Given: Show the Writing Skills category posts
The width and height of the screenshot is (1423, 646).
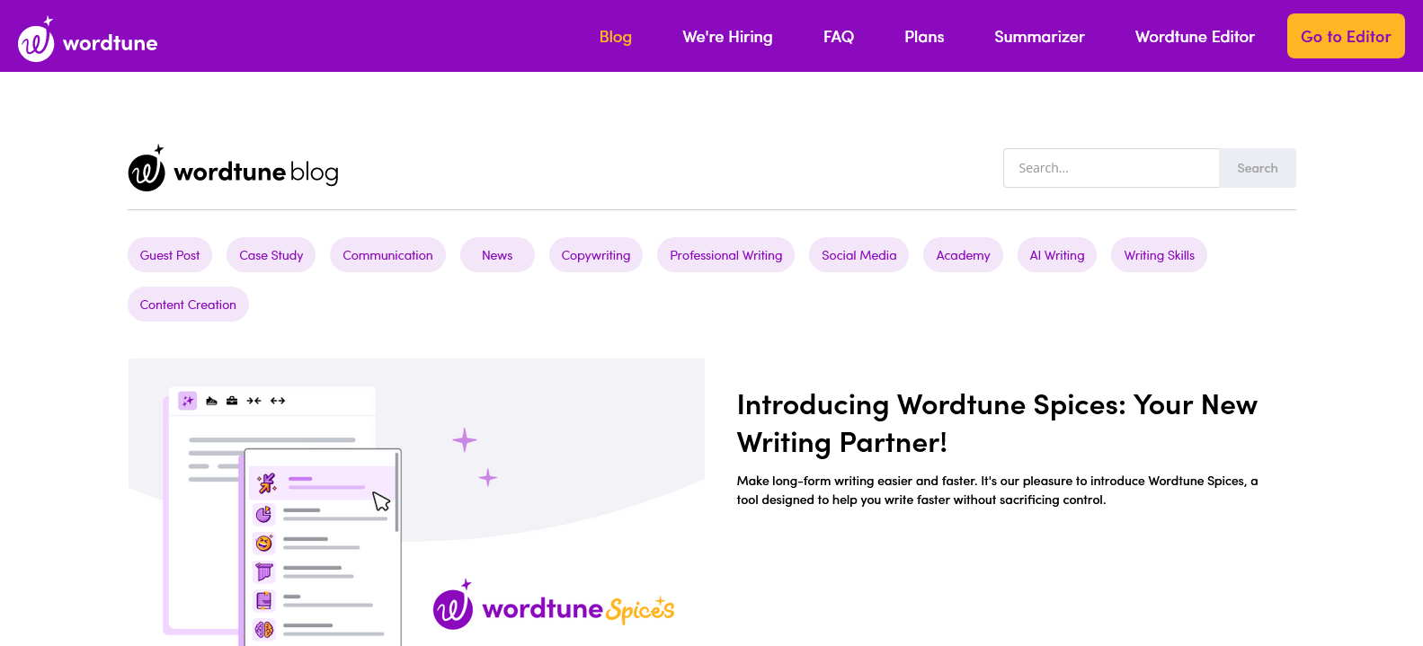Looking at the screenshot, I should [x=1160, y=255].
